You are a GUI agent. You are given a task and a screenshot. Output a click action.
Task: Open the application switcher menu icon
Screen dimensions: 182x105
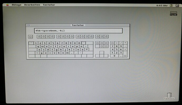click(x=176, y=5)
